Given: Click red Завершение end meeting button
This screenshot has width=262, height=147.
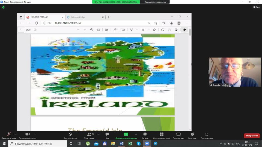Looking at the screenshot, I should click(x=252, y=136).
